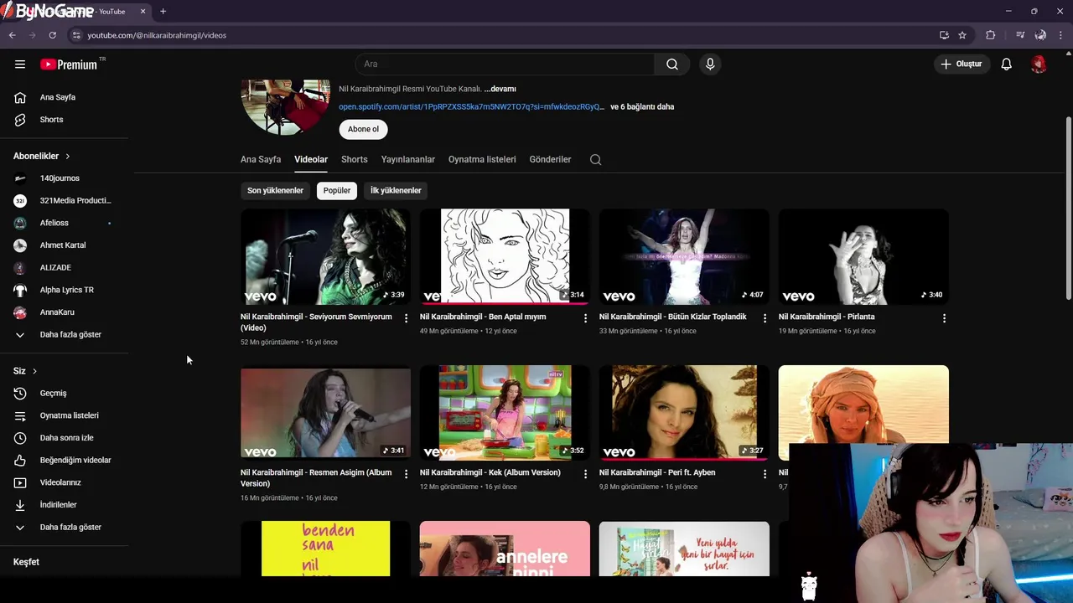Open options for Kek Album Version video
This screenshot has height=603, width=1073.
[585, 474]
